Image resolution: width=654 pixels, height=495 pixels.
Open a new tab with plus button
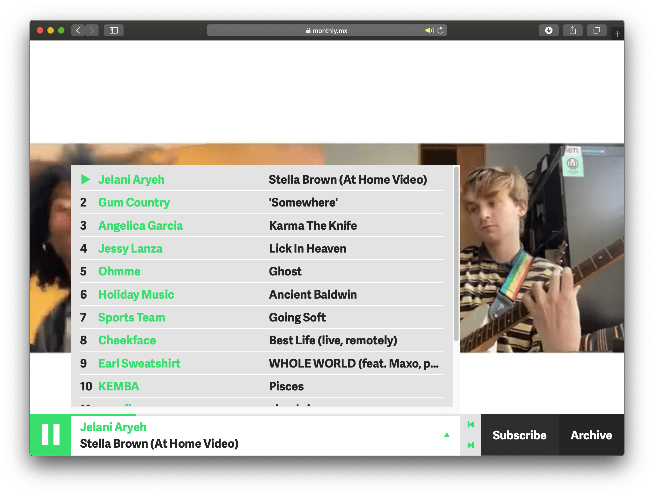point(617,34)
